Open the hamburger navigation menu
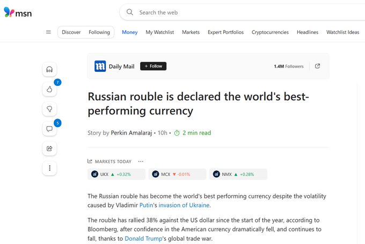 click(x=48, y=32)
